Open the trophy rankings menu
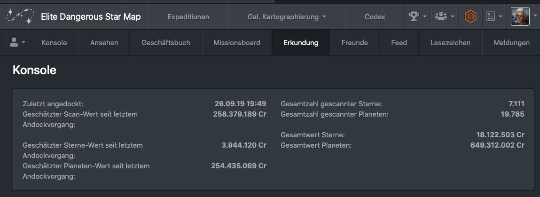540x197 pixels. 417,16
